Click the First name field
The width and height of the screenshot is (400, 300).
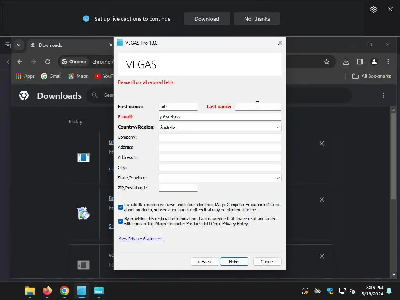pyautogui.click(x=178, y=107)
